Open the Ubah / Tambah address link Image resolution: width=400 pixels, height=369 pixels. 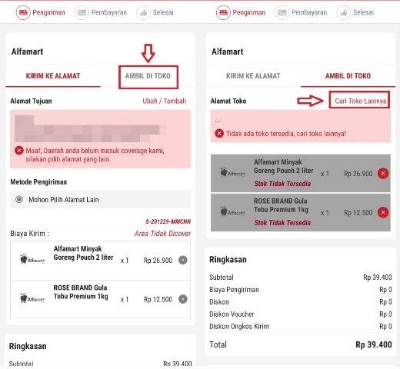165,101
